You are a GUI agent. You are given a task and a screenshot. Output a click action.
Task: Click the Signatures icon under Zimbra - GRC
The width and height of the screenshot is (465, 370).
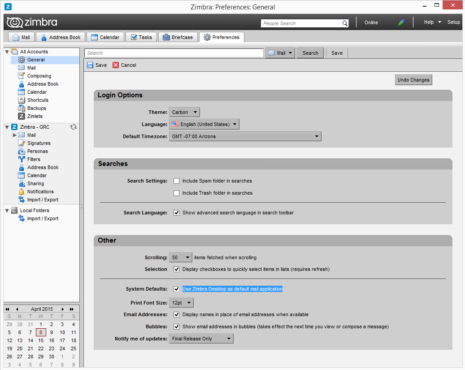click(22, 143)
